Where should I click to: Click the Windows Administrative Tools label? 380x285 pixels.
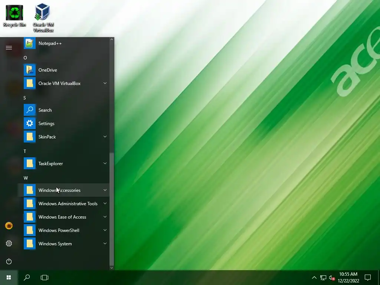[68, 204]
